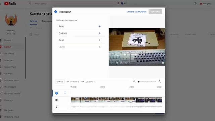Click the sidebar scrollbar
The width and height of the screenshot is (215, 121).
tap(26, 57)
